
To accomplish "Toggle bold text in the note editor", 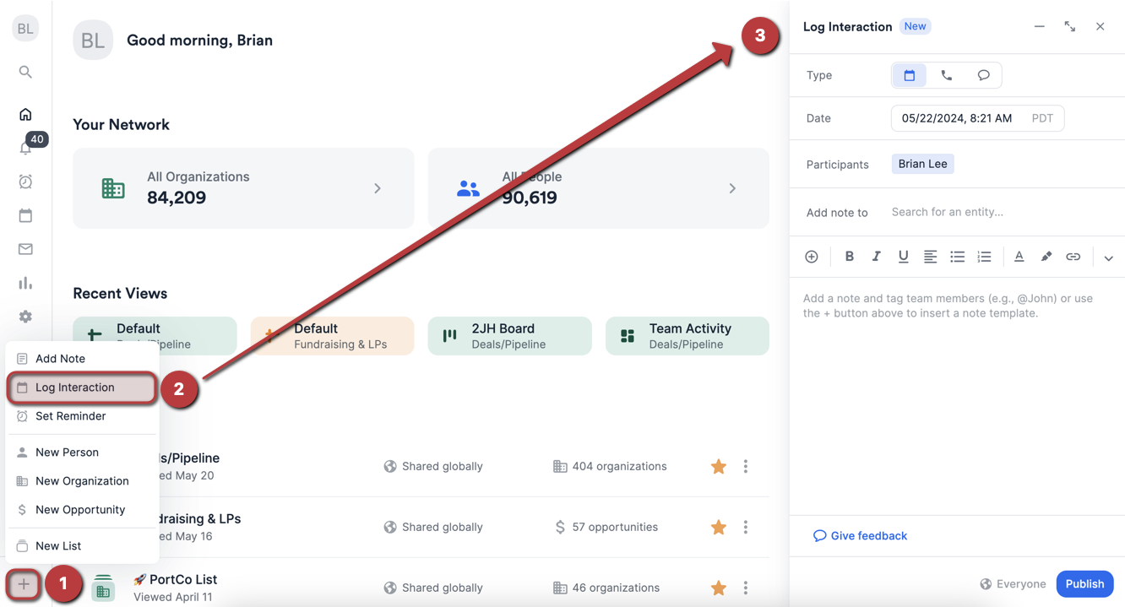I will coord(849,256).
